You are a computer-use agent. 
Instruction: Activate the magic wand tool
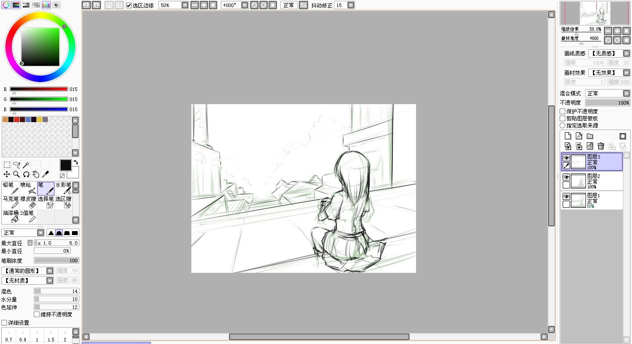coord(26,165)
